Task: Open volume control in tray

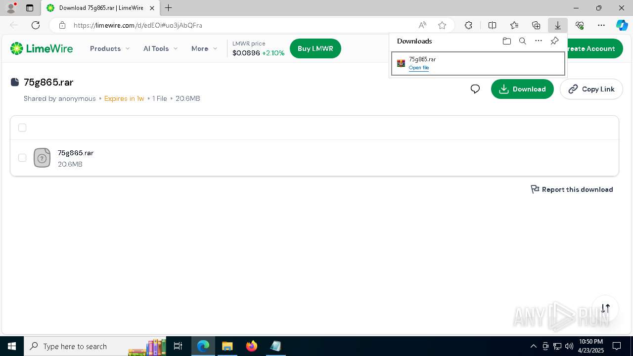Action: tap(569, 346)
